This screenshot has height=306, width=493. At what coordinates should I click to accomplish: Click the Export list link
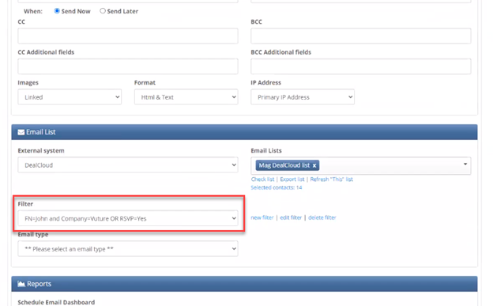[x=292, y=179]
